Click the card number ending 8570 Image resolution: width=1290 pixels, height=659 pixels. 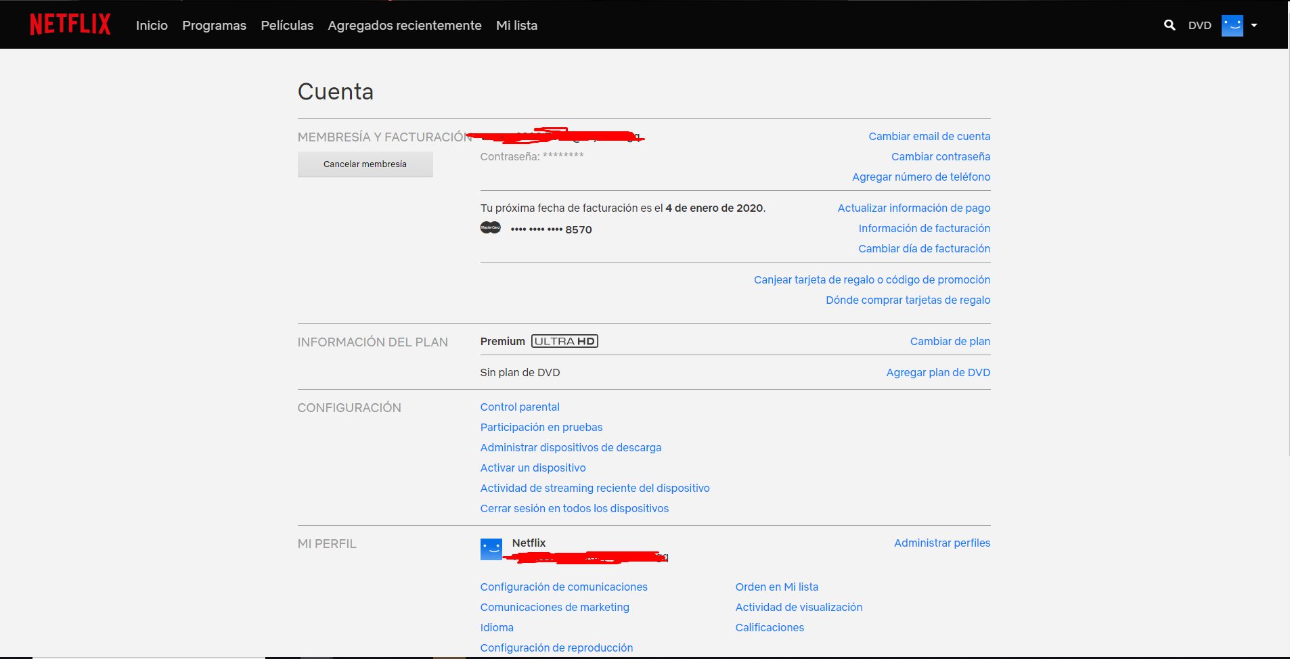point(552,229)
